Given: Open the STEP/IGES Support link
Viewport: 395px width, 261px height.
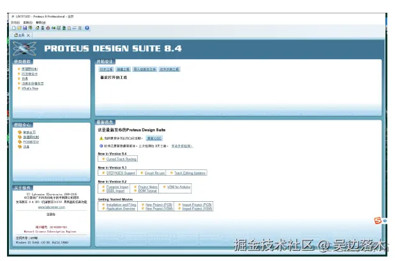Looking at the screenshot, I should (x=121, y=173).
